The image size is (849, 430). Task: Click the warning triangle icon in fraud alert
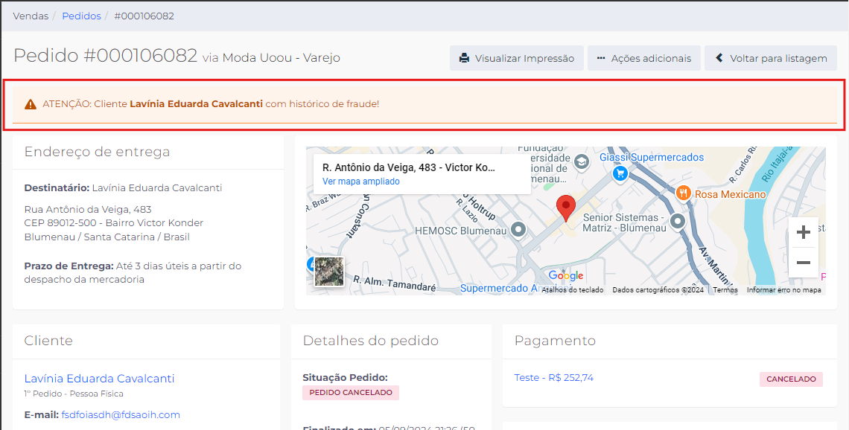click(31, 104)
